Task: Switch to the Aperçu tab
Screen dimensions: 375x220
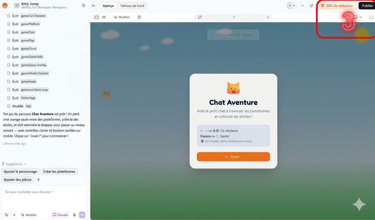Action: (x=108, y=6)
